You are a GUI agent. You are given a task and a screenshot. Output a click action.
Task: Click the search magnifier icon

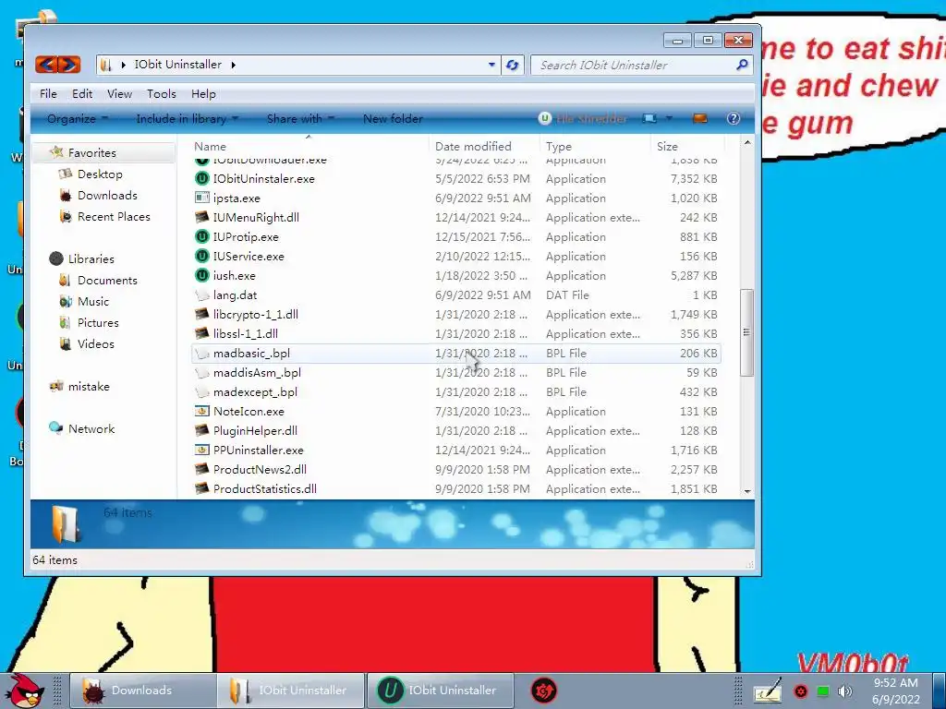point(742,65)
